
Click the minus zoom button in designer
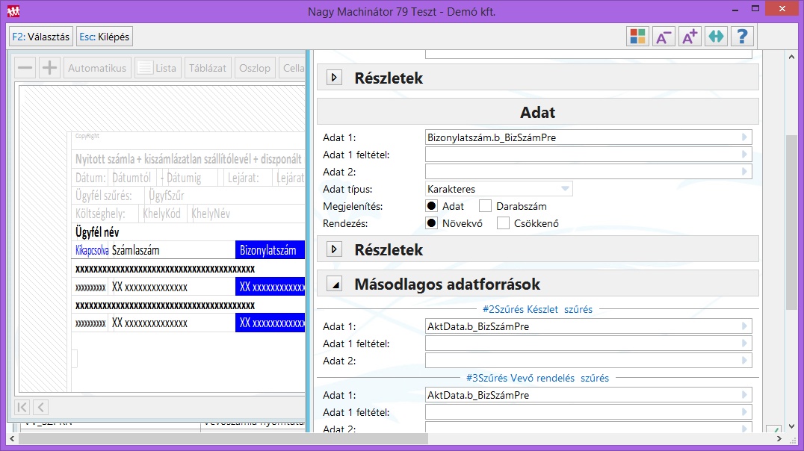point(25,68)
